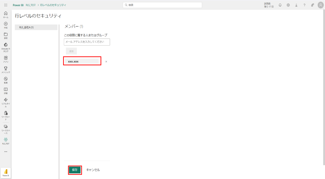
Task: Go to ホーム in the left sidebar
Action: pos(6,15)
